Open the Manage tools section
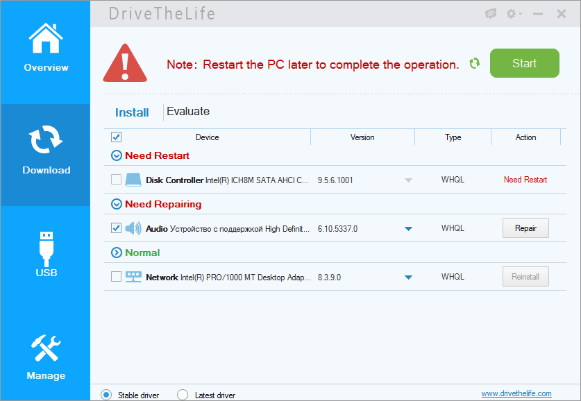This screenshot has width=581, height=401. point(46,357)
